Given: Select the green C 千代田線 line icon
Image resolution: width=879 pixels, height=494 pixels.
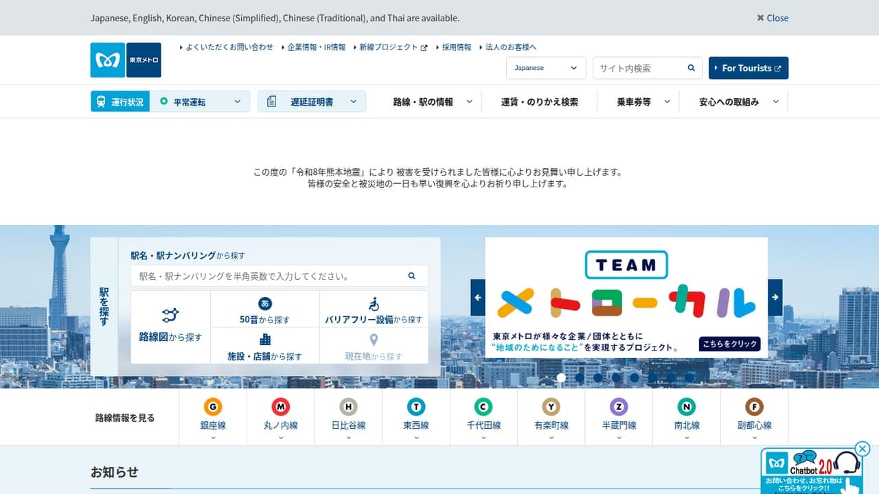Looking at the screenshot, I should point(483,407).
